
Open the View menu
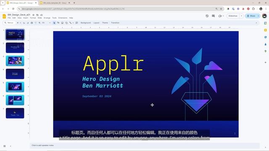point(20,18)
